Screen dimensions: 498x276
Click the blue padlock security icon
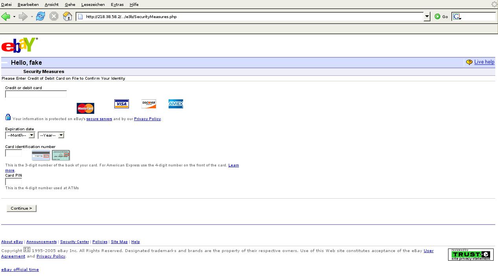[x=8, y=117]
